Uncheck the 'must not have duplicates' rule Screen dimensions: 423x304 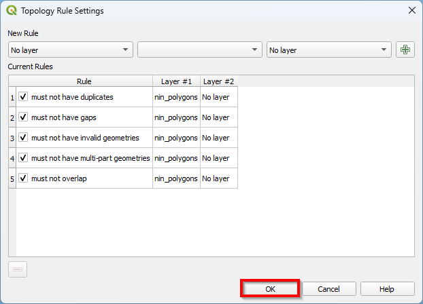pyautogui.click(x=23, y=97)
